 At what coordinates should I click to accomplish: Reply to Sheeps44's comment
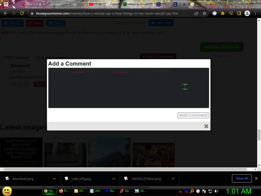pyautogui.click(x=40, y=84)
